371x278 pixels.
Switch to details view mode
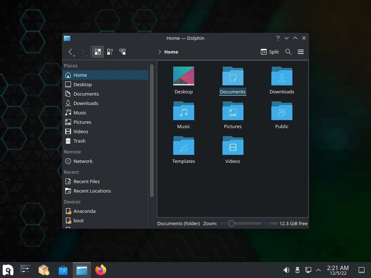[110, 52]
